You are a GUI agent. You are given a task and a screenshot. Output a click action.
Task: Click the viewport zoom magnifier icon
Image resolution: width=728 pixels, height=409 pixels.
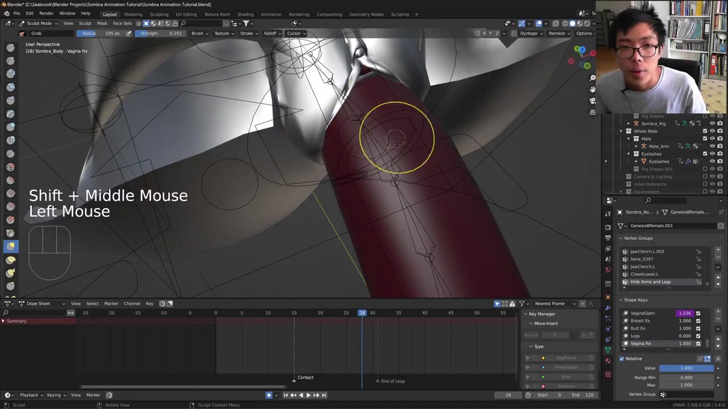[x=593, y=78]
